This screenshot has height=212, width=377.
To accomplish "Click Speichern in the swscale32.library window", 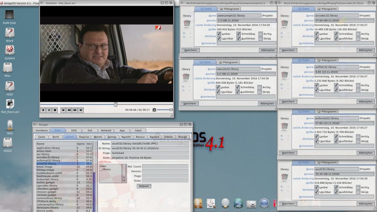I will point(190,103).
